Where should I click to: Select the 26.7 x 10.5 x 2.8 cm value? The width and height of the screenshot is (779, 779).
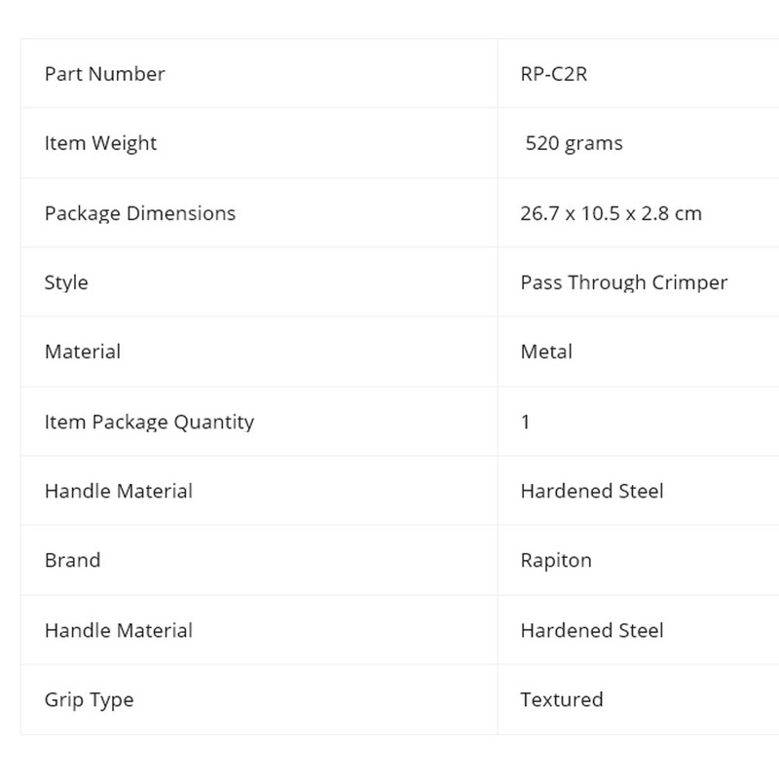(x=611, y=212)
